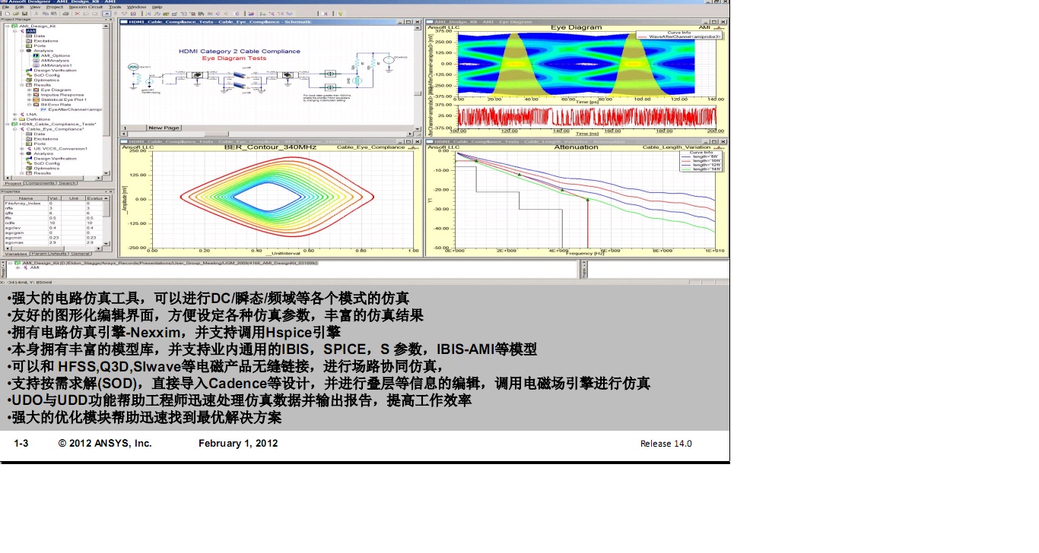Select the agcmax property name
Viewport: 1039px width, 553px height.
pyautogui.click(x=13, y=242)
